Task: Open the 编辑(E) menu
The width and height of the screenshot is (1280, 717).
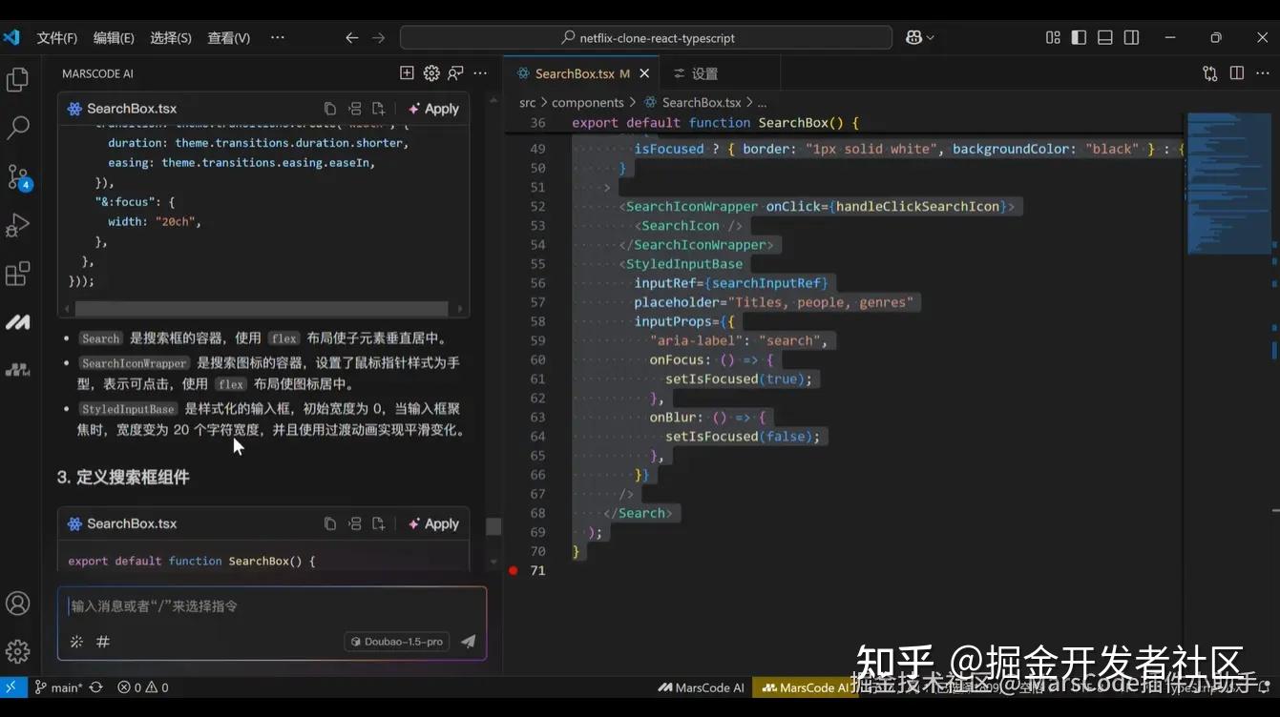Action: 114,37
